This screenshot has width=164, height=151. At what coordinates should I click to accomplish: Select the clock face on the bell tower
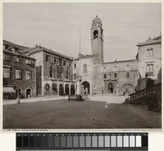pyautogui.click(x=96, y=59)
